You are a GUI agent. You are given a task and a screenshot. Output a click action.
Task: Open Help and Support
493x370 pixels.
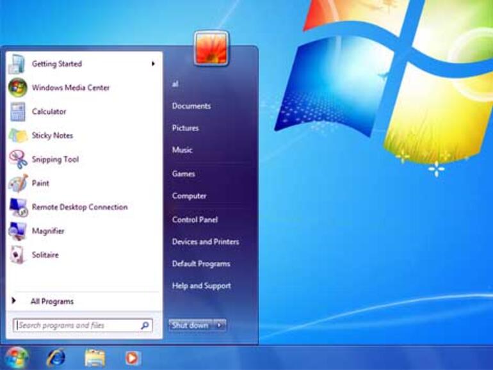pos(201,286)
